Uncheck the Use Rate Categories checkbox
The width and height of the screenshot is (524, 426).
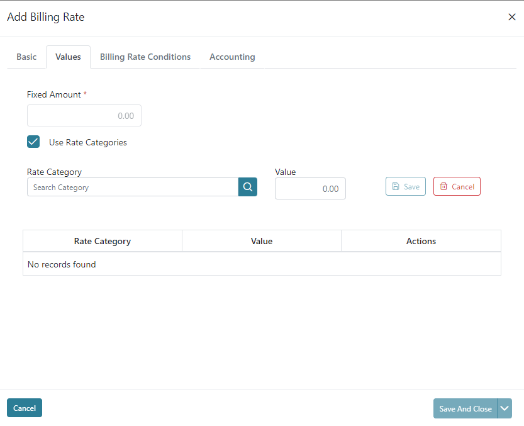(x=33, y=142)
